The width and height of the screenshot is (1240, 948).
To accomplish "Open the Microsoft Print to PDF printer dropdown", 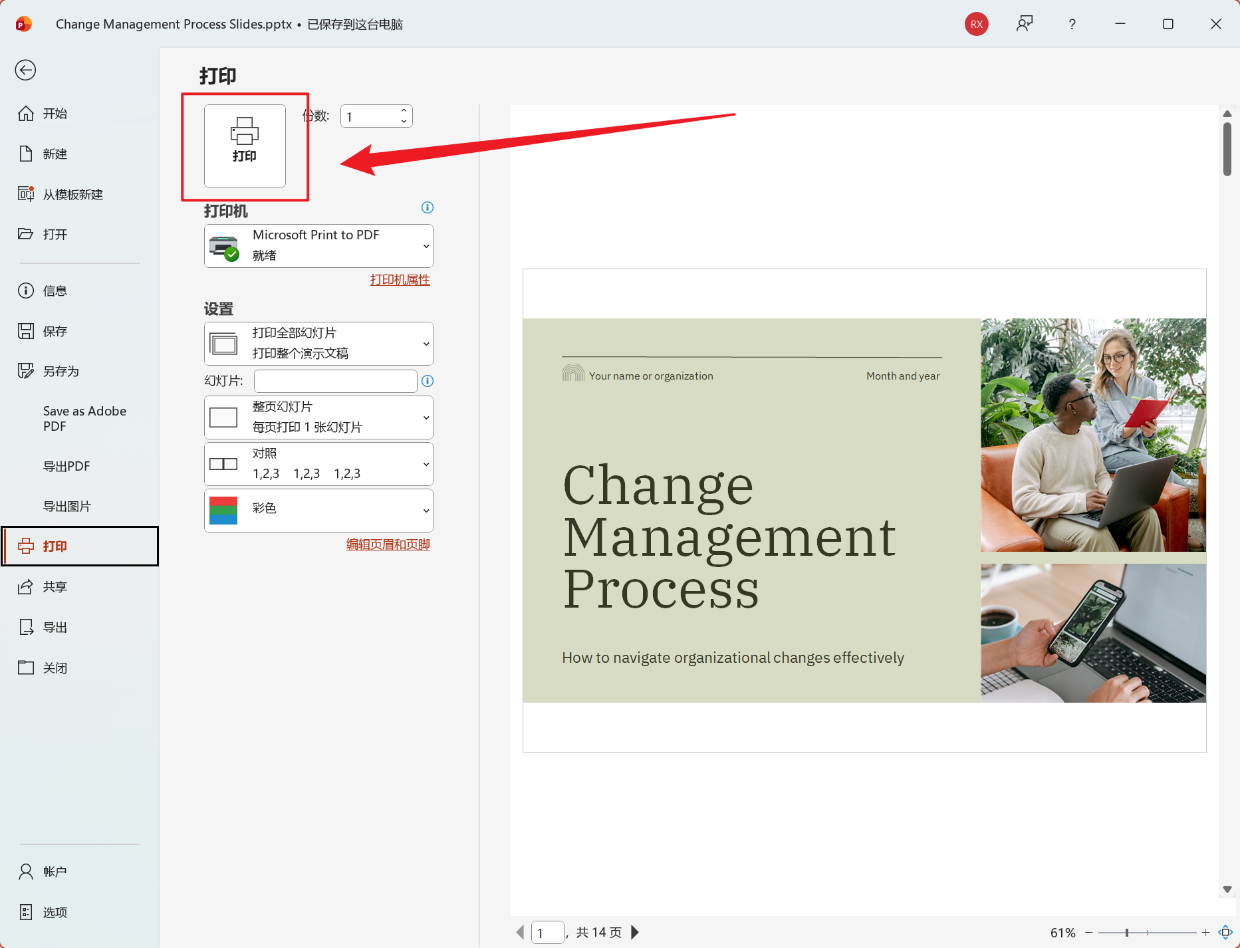I will click(x=318, y=245).
